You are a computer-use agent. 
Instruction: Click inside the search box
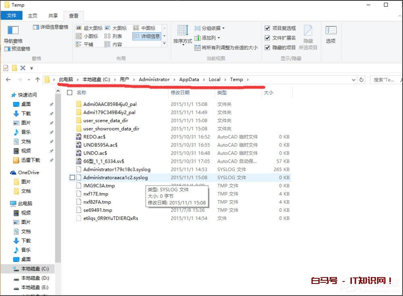(x=385, y=79)
